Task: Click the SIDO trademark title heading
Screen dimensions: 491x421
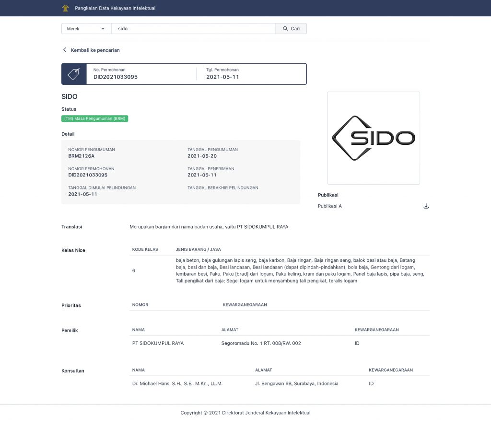Action: click(70, 96)
